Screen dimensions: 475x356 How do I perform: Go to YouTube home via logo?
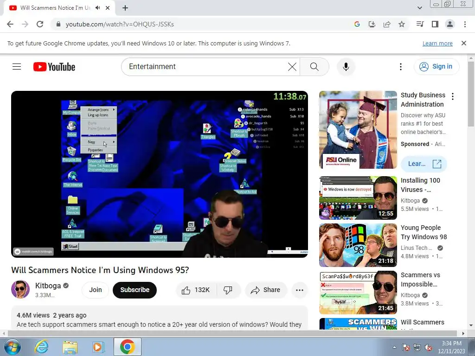coord(54,67)
